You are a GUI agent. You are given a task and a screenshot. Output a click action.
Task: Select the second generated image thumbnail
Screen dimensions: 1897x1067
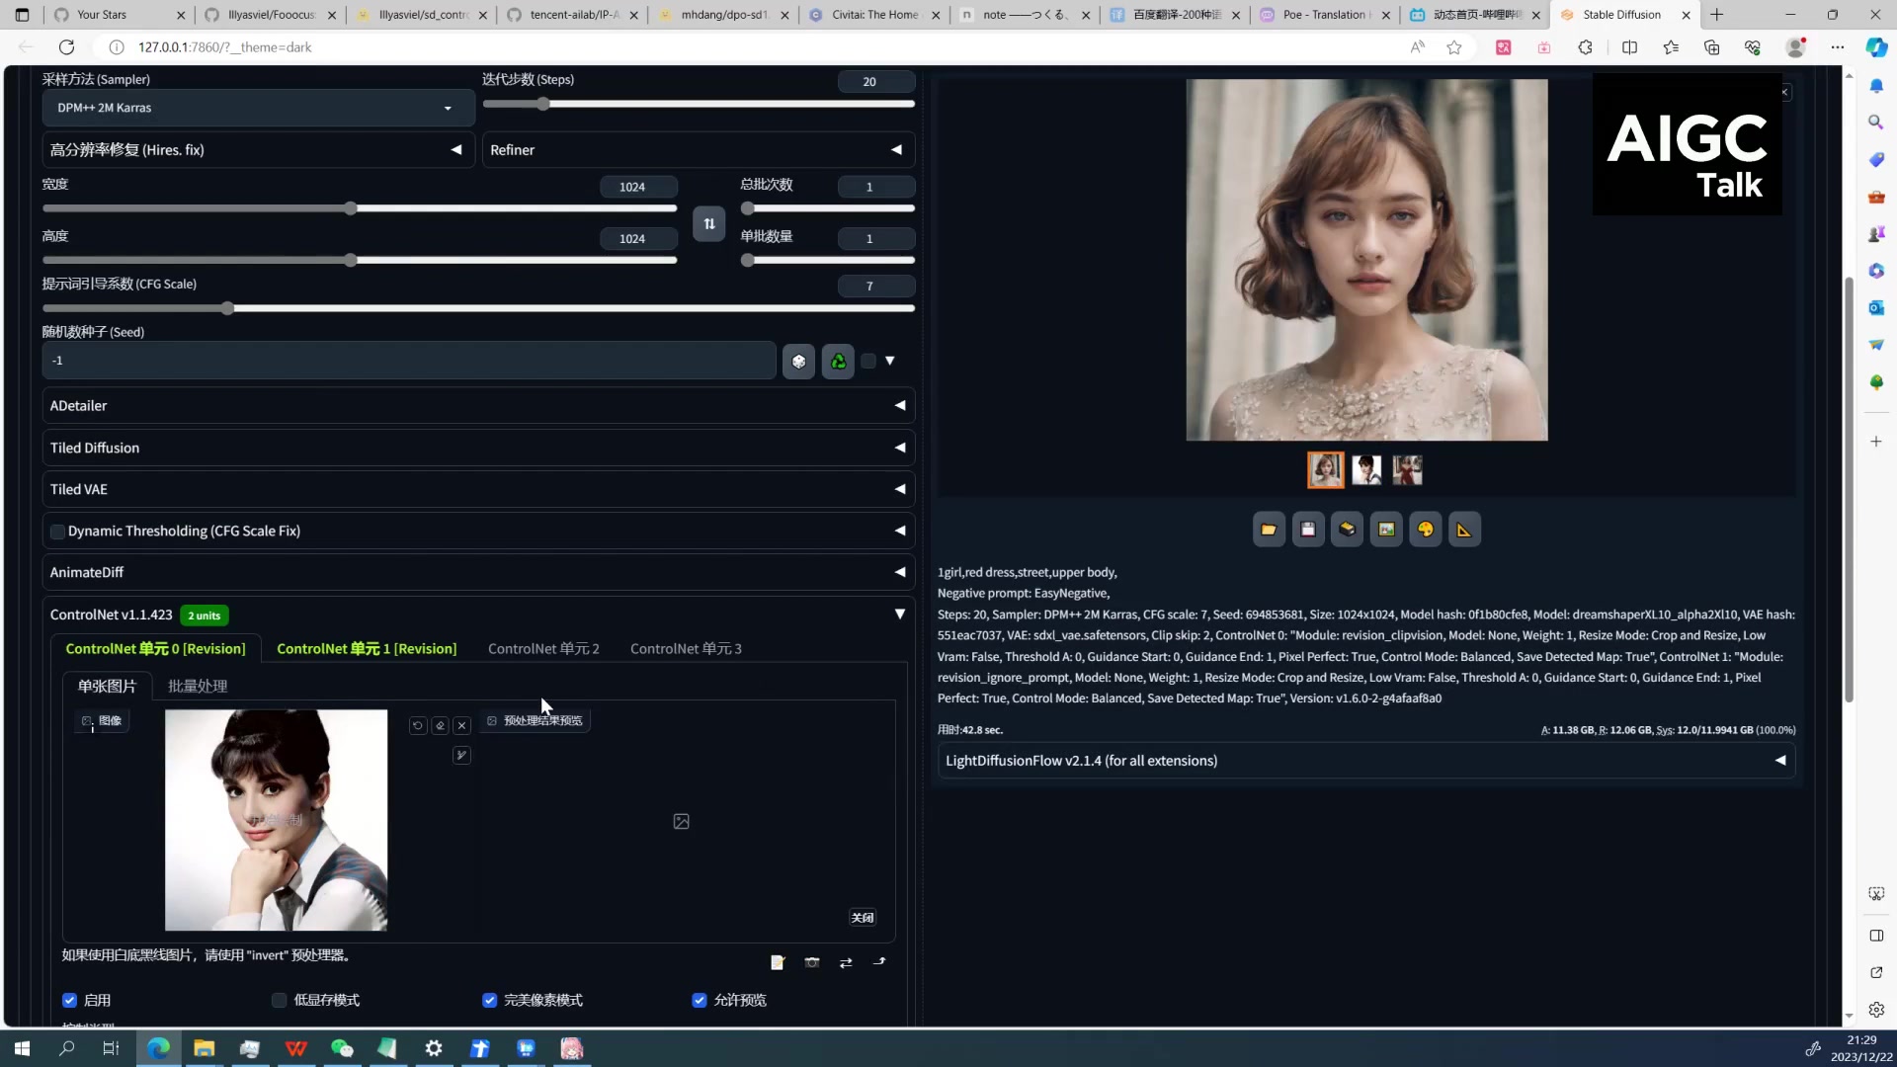[x=1365, y=469]
